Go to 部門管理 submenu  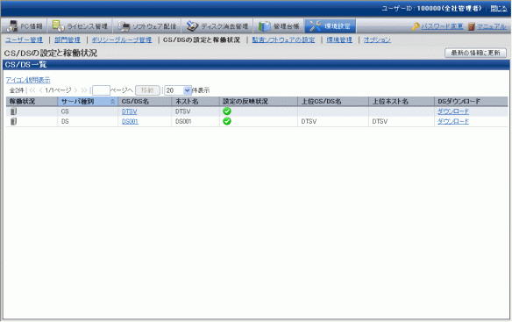point(68,39)
